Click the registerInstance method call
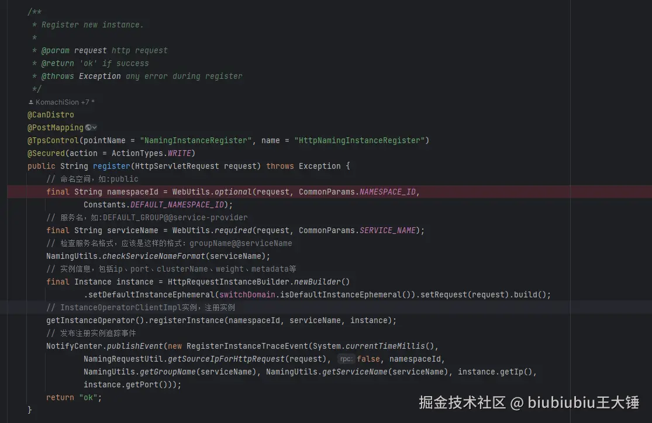 (x=187, y=320)
